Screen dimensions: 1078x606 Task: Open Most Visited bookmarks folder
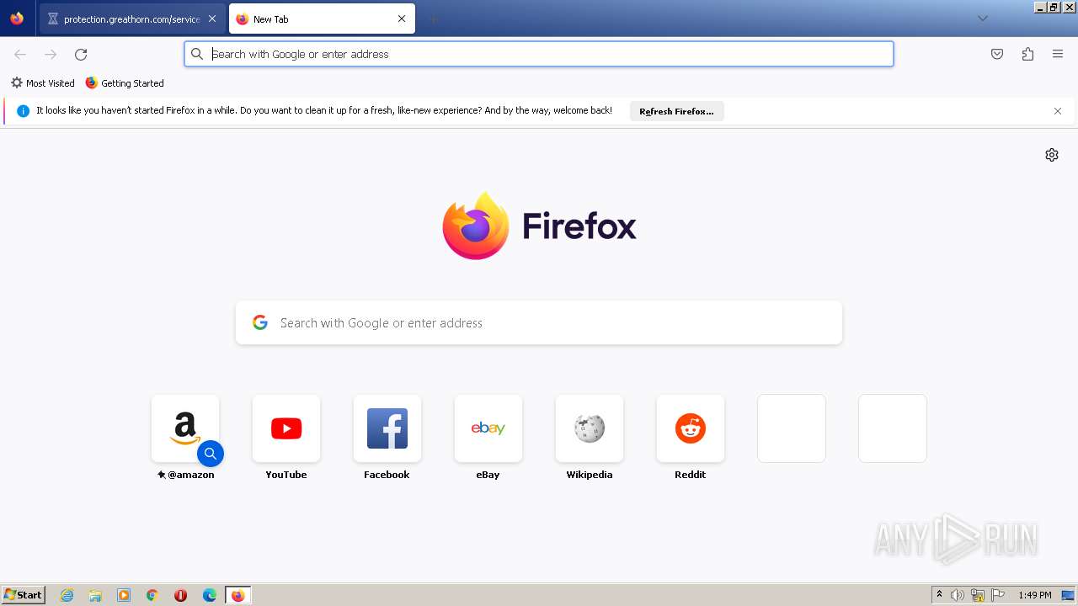click(42, 83)
